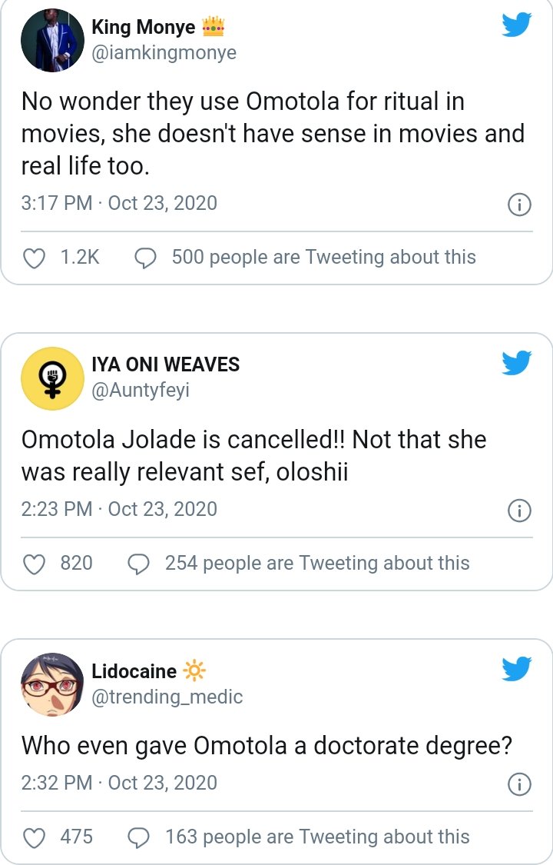Click Twitter bird icon on Lidocaine tweet
This screenshot has width=553, height=865.
point(517,668)
